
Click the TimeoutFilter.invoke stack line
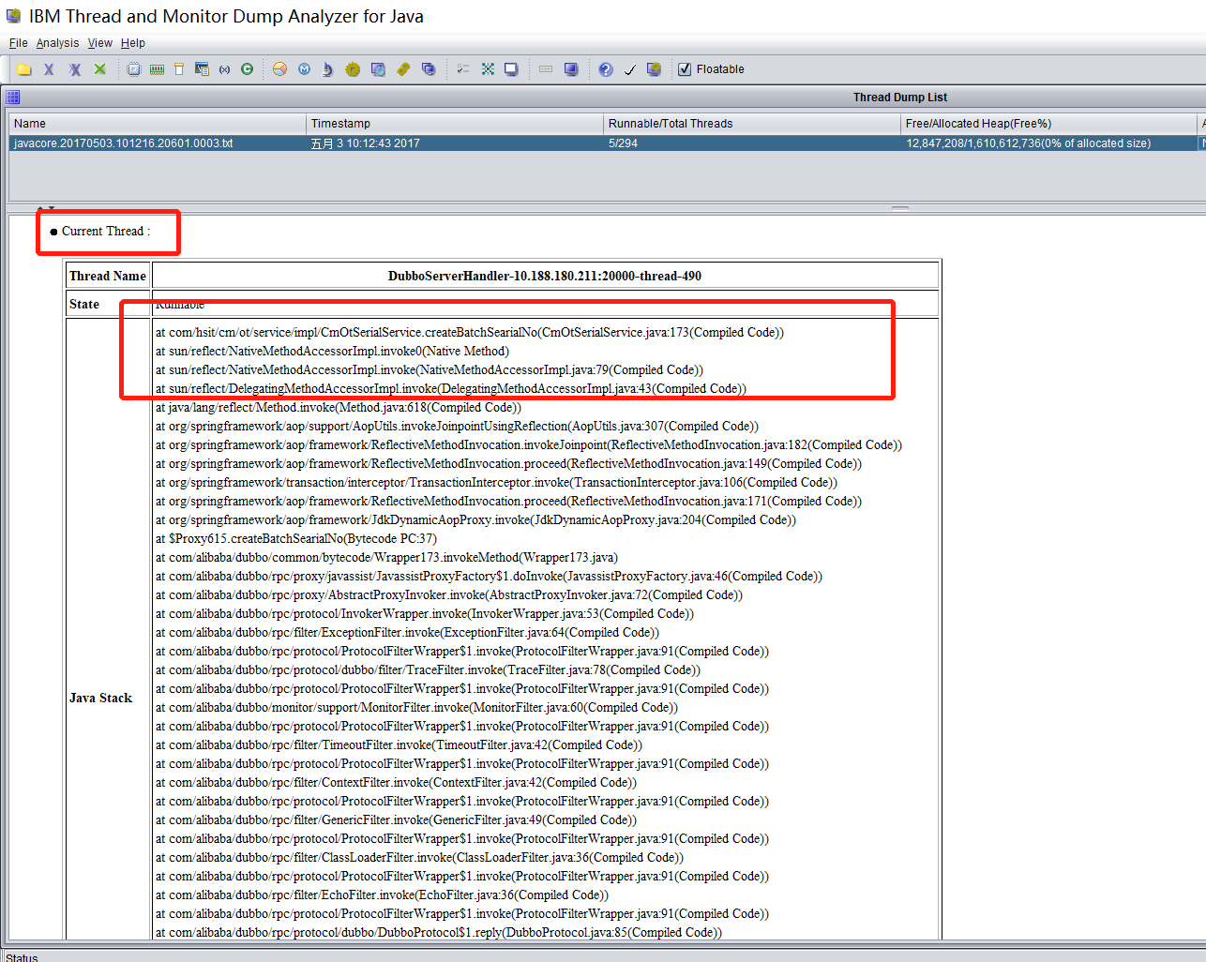click(x=399, y=744)
